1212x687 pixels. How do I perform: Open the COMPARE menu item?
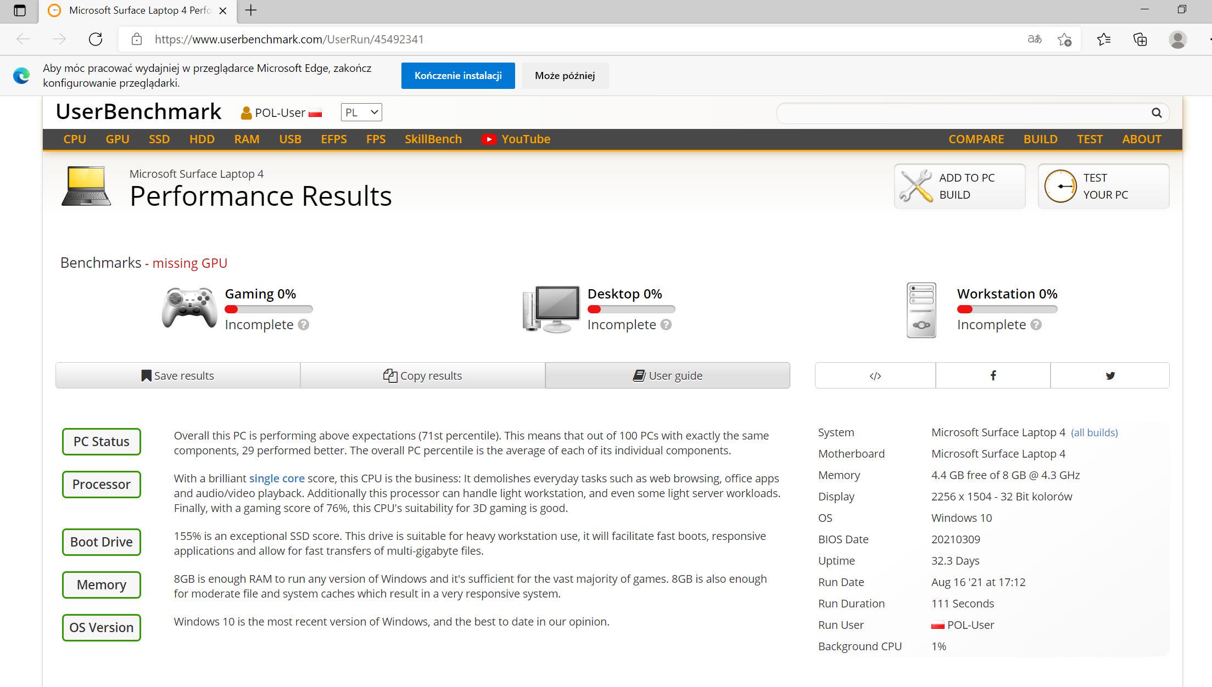click(x=976, y=139)
